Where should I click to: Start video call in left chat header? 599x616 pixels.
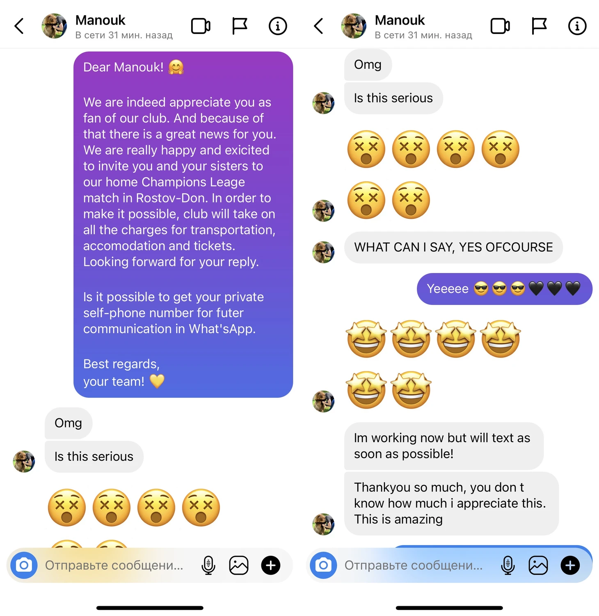[201, 26]
